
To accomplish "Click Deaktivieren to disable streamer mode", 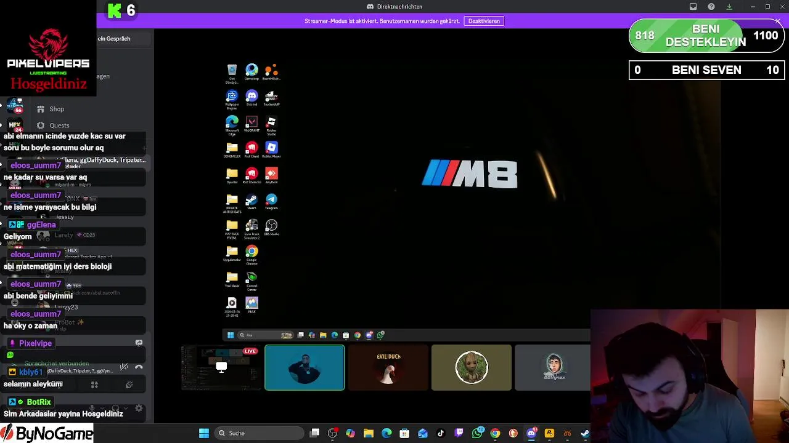I will (x=484, y=21).
